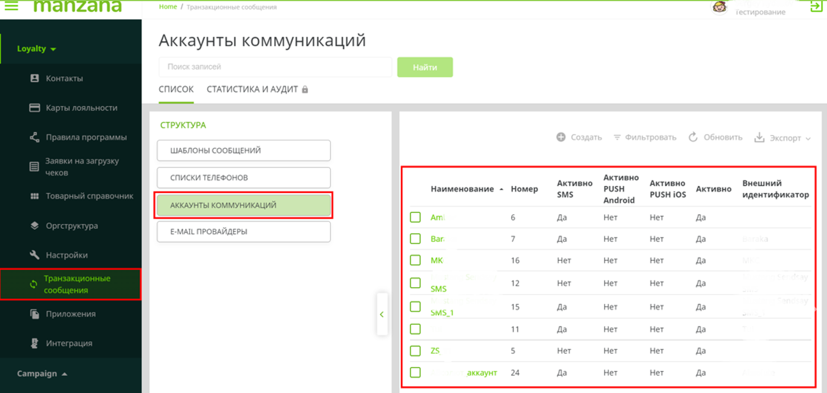Click the user avatar icon

(719, 7)
